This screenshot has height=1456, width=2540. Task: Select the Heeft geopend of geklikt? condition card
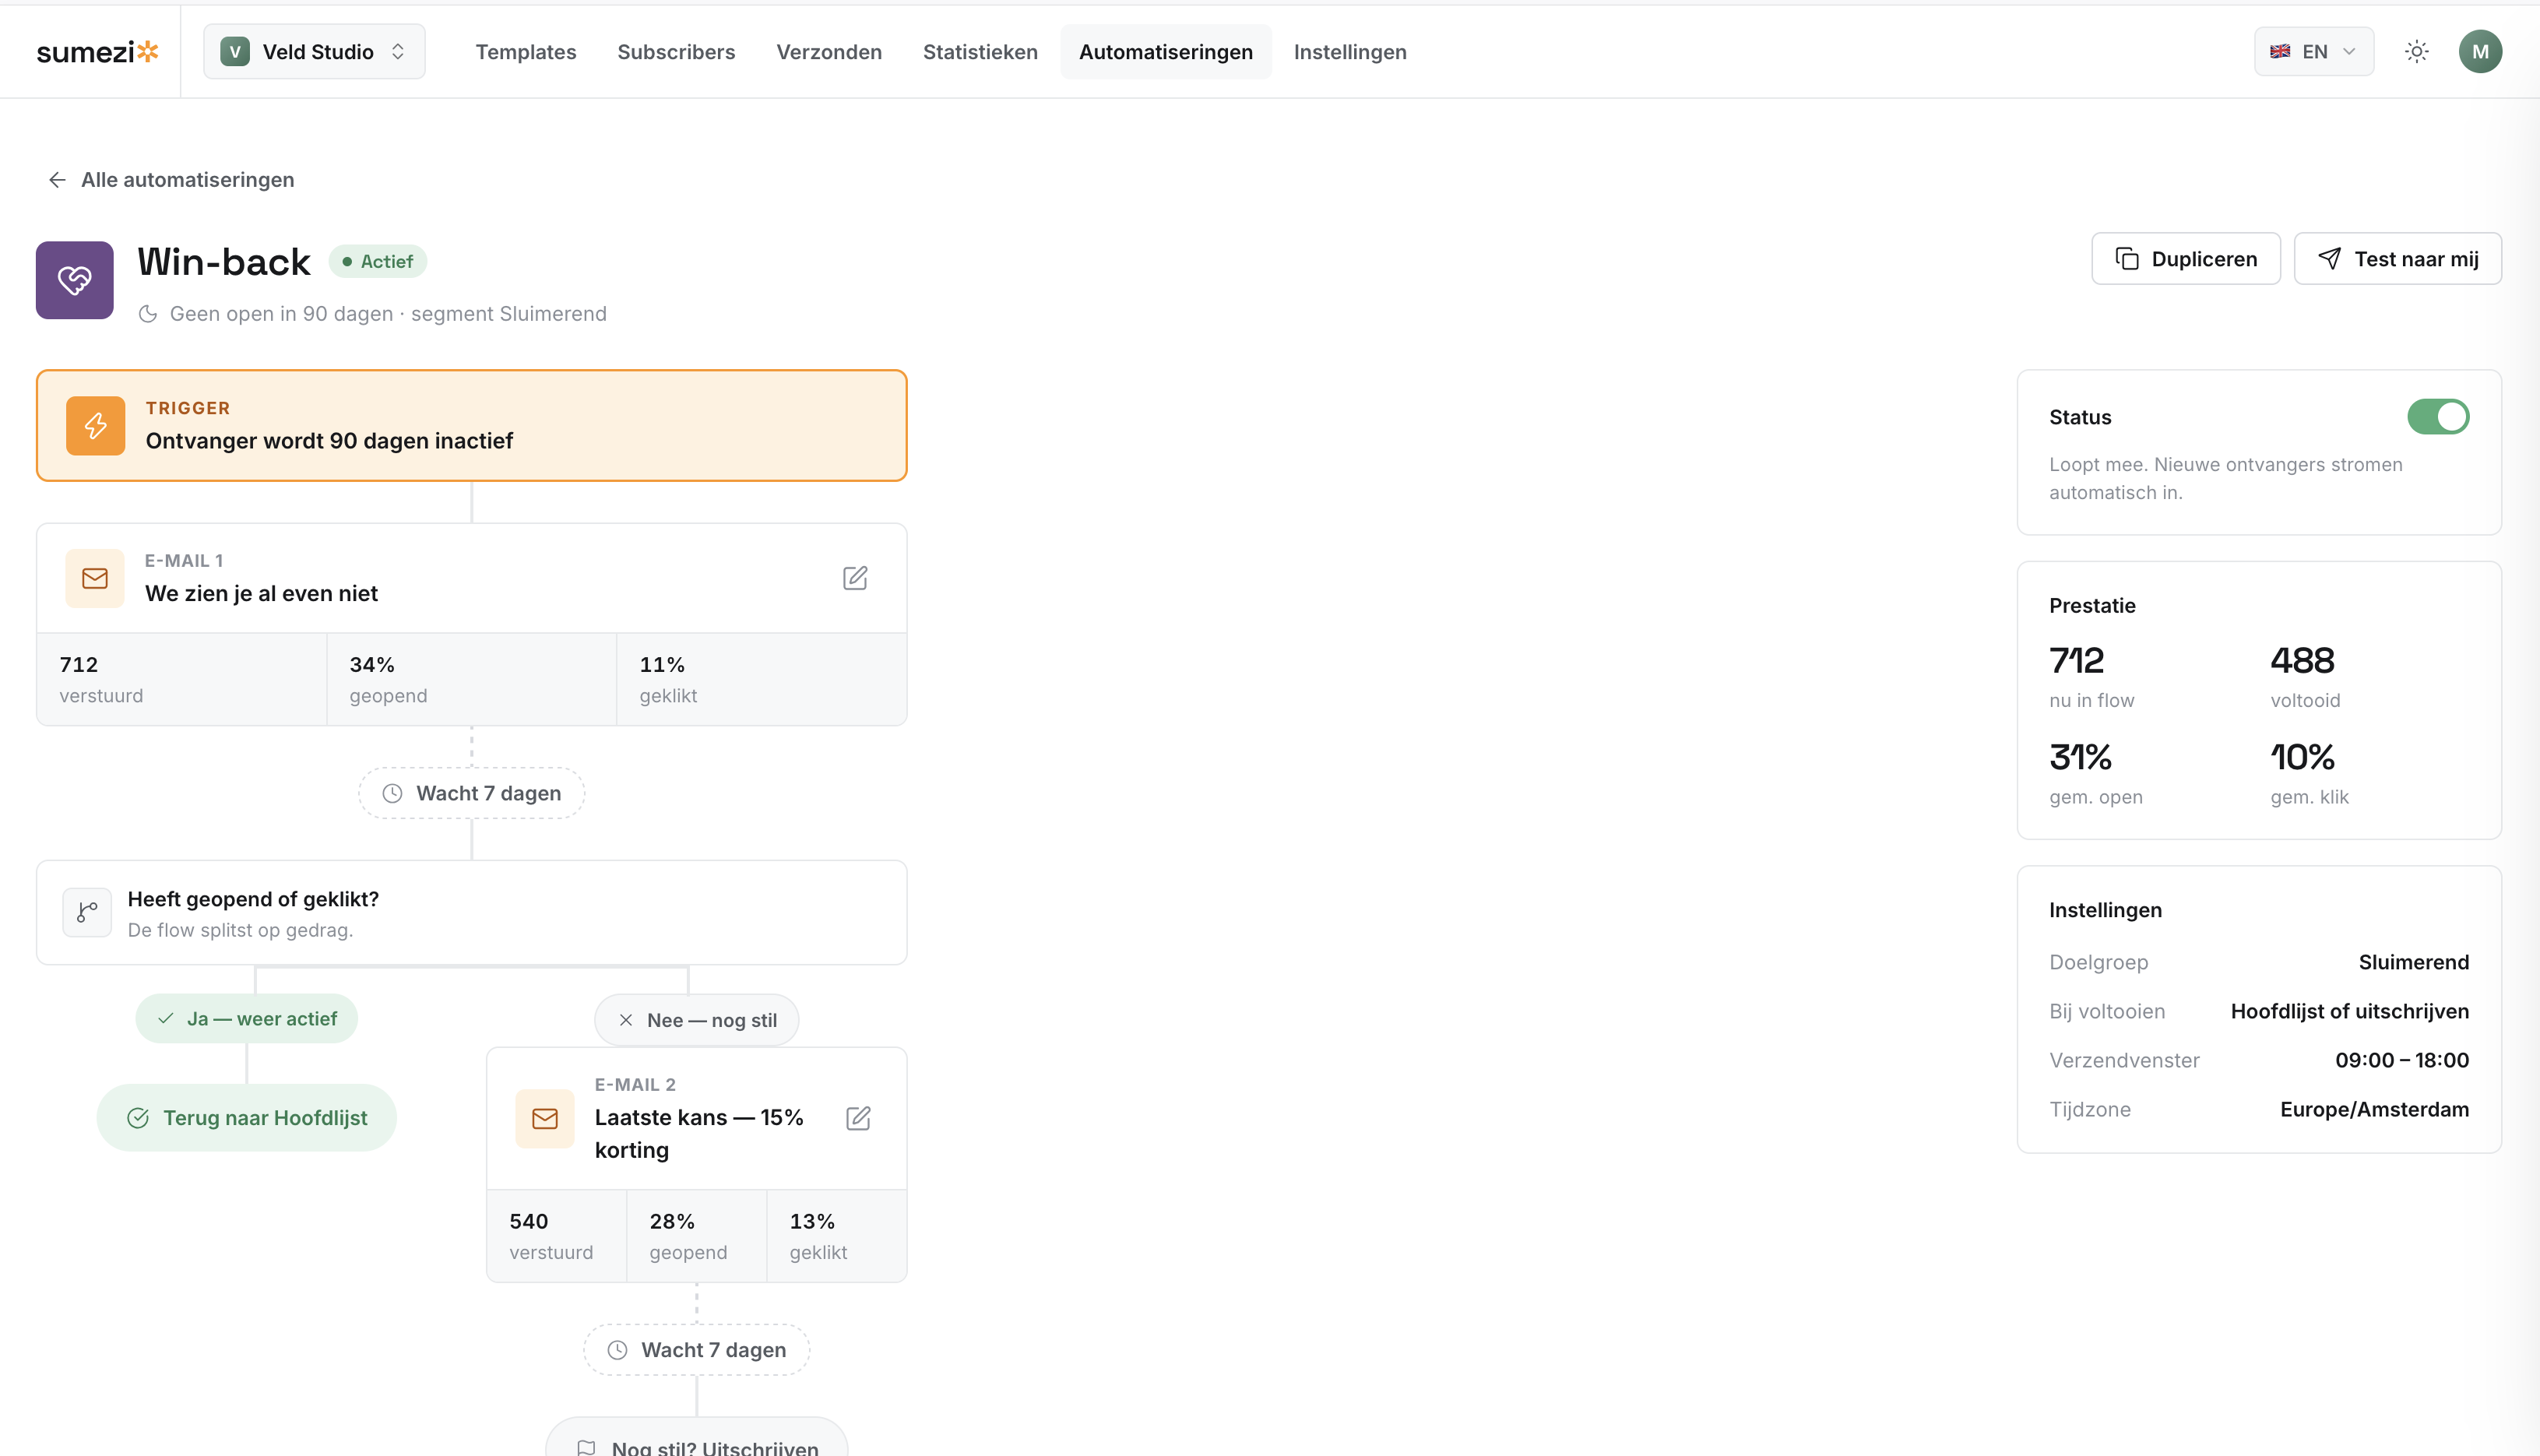pos(472,912)
